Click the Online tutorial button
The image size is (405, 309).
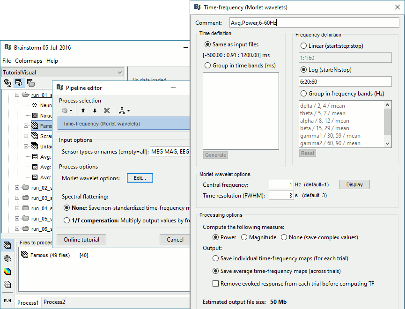click(x=81, y=239)
